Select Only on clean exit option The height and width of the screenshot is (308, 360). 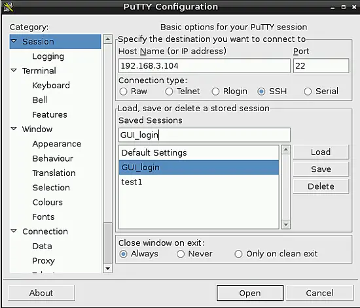click(238, 254)
